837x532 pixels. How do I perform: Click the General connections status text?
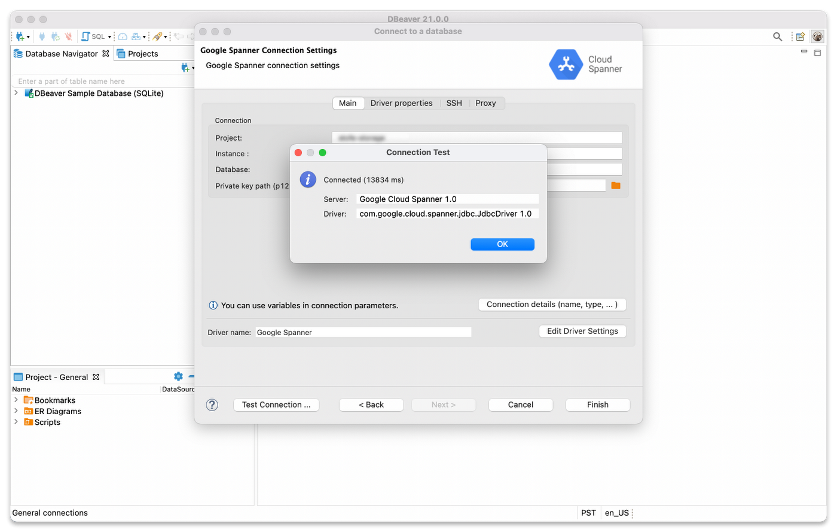[50, 513]
